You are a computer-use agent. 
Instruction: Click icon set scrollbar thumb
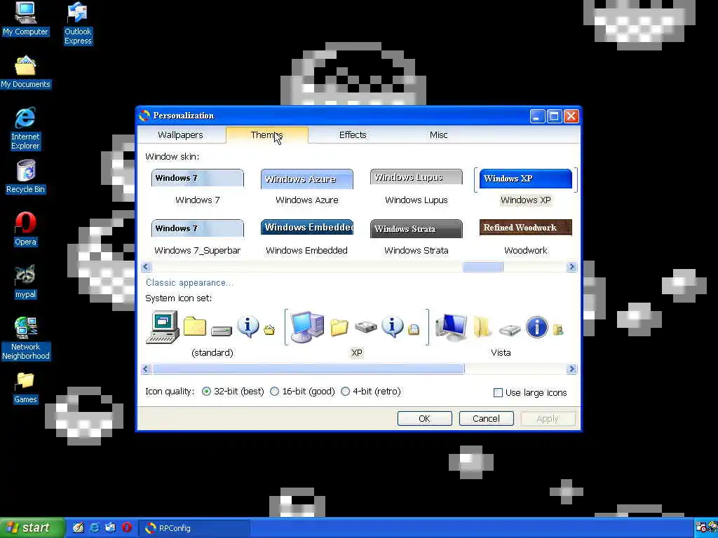309,368
